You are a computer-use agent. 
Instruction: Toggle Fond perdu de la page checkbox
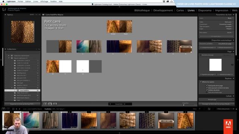pyautogui.click(x=207, y=86)
